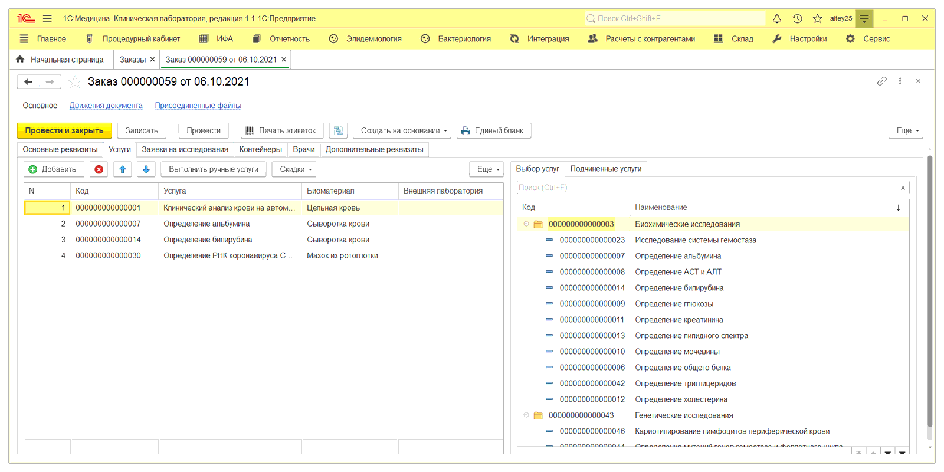Open history clock icon

(x=797, y=18)
